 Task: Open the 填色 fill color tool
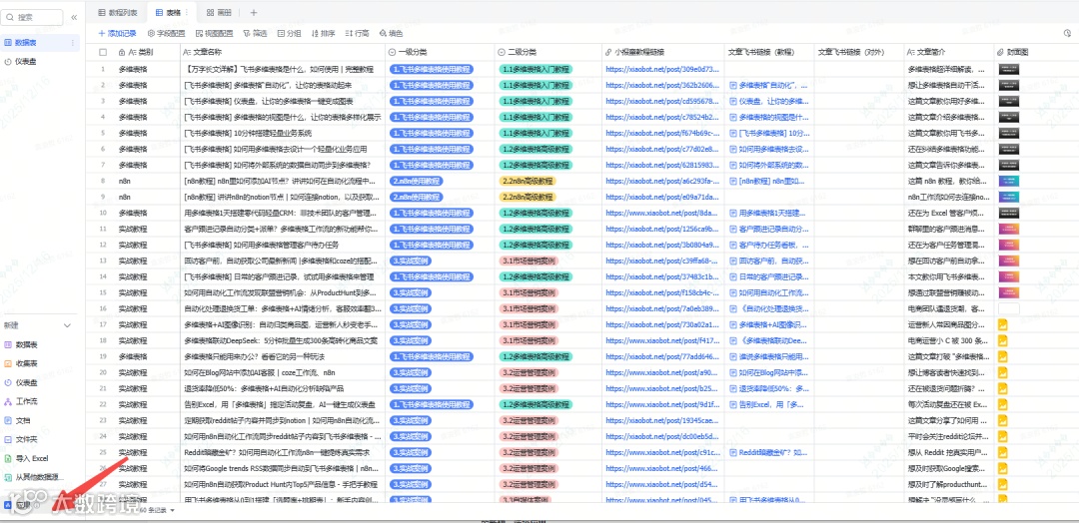point(391,33)
